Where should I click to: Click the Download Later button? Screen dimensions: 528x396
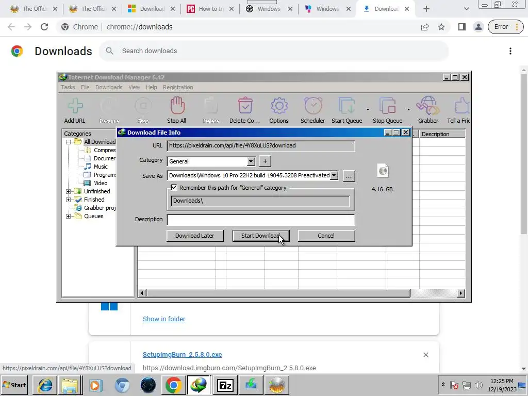click(194, 236)
